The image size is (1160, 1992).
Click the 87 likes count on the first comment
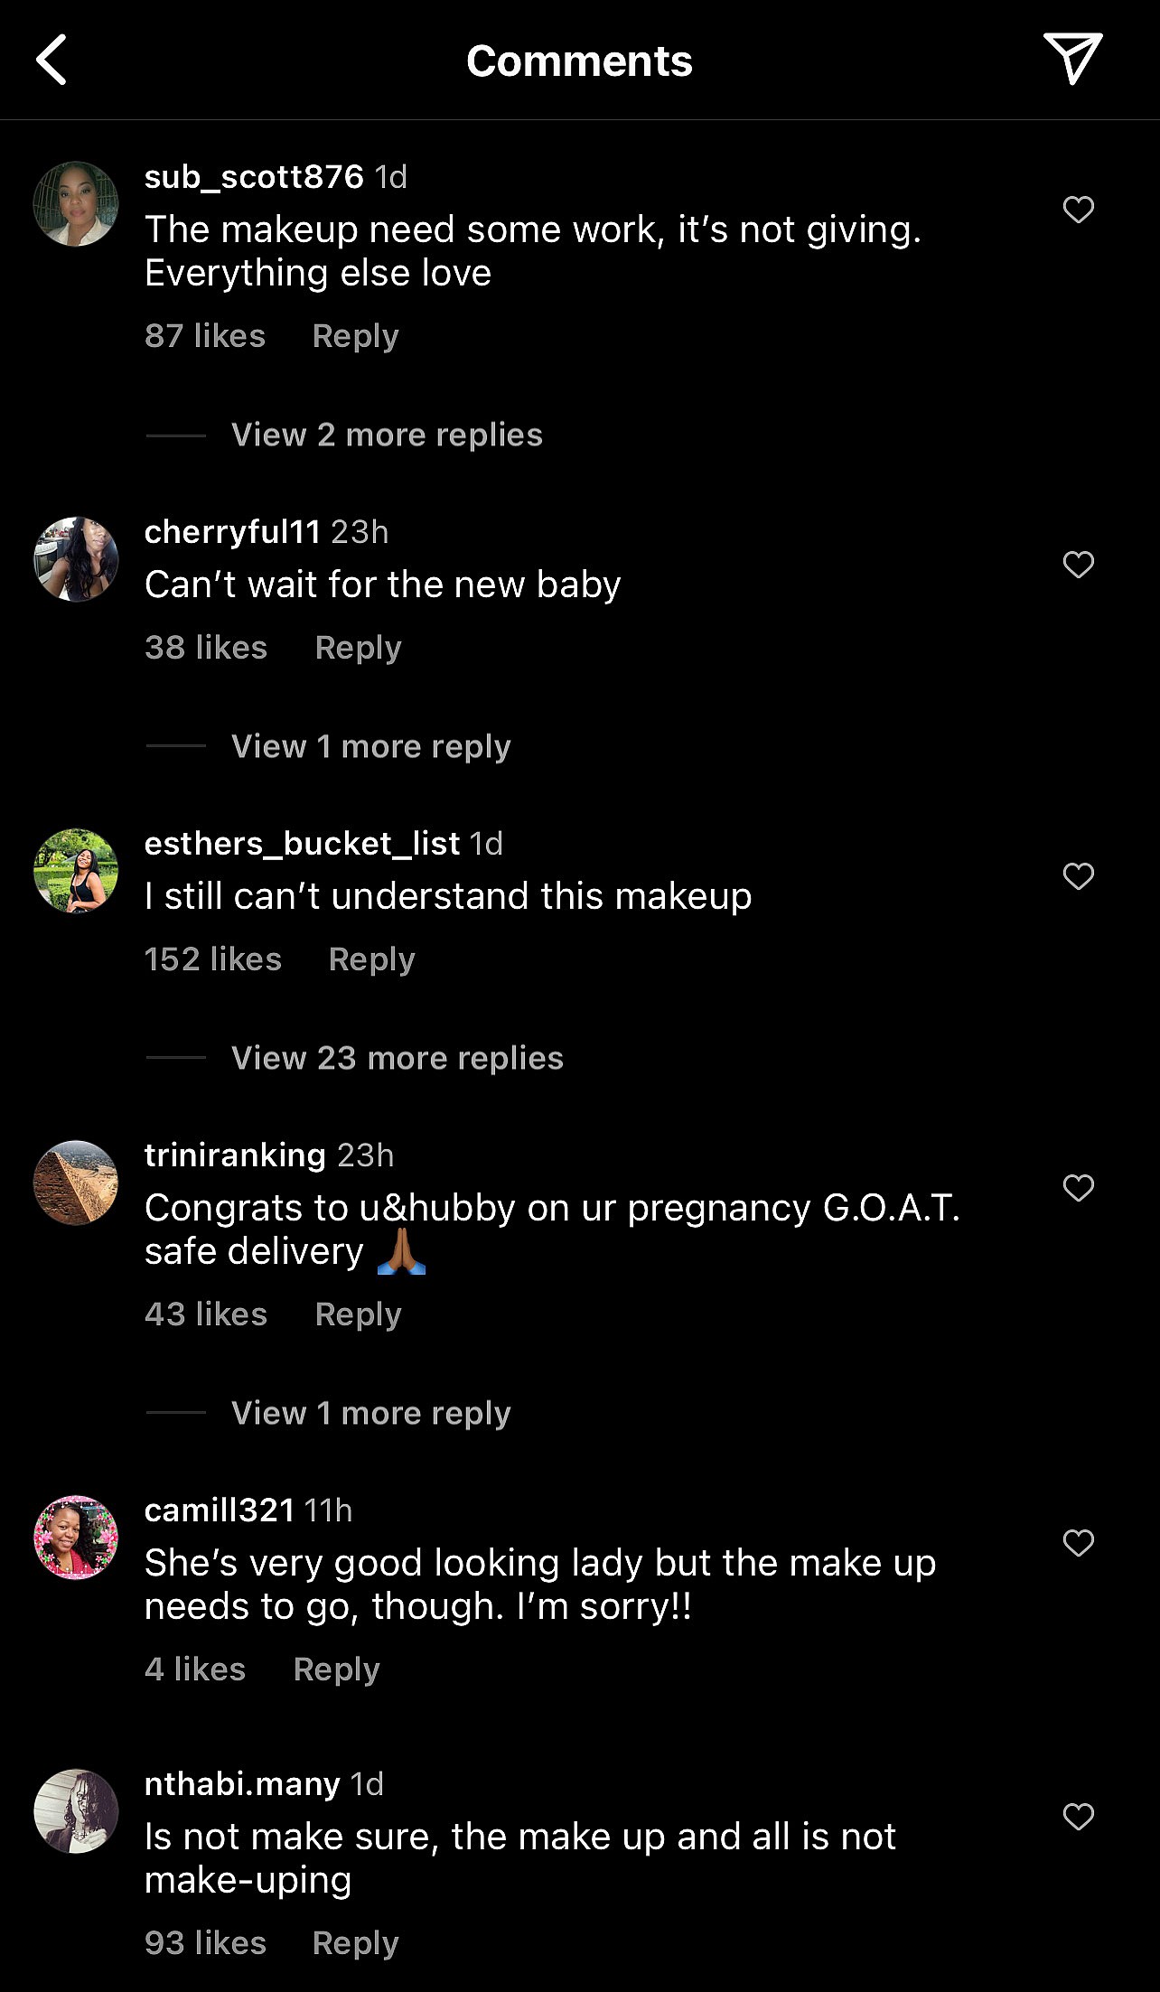[x=204, y=335]
